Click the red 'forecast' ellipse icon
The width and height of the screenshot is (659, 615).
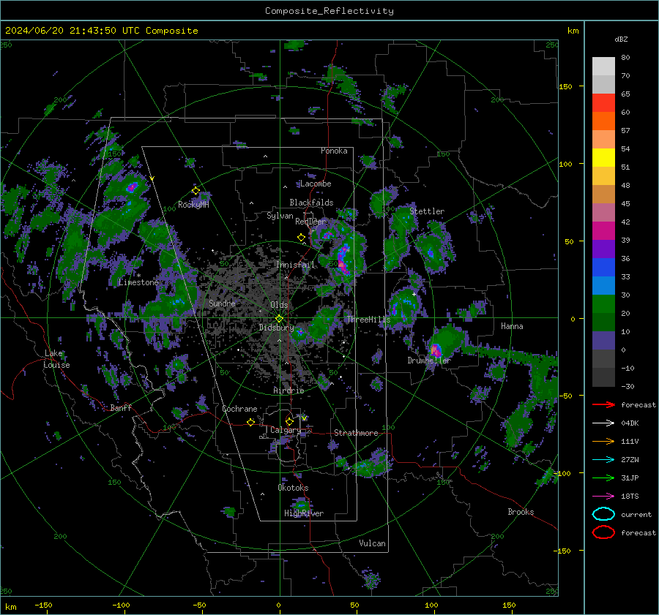coord(603,532)
